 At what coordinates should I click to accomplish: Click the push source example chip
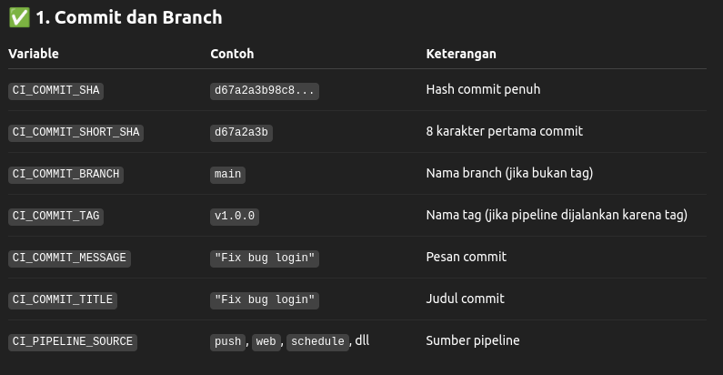point(227,342)
